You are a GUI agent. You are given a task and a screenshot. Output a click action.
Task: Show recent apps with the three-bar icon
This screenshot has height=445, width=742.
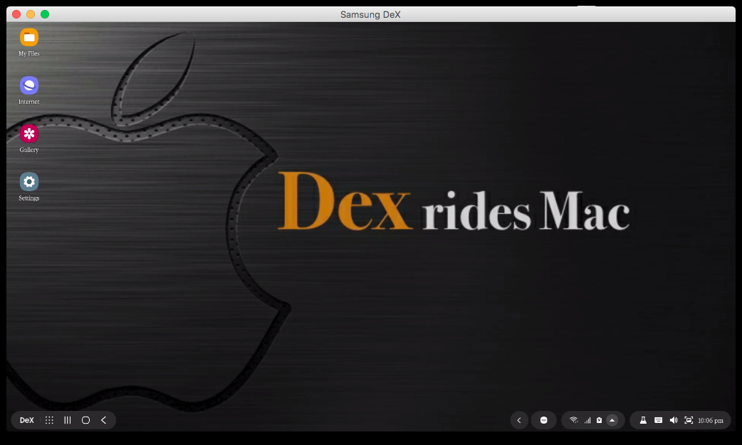pos(68,420)
